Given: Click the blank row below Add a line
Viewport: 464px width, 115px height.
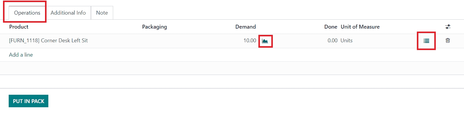Looking at the screenshot, I should (x=232, y=68).
